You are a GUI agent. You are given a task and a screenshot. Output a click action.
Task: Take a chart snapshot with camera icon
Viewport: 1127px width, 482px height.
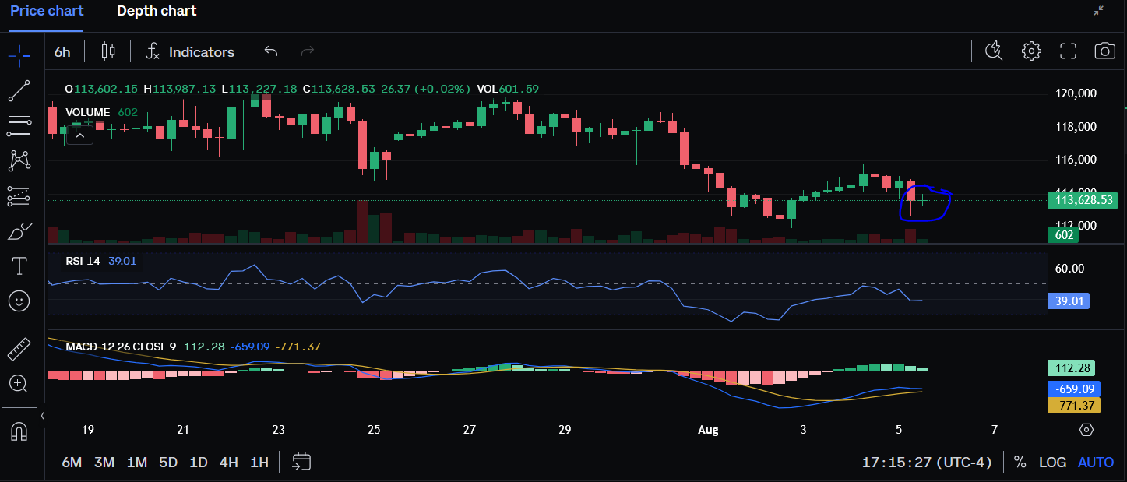pyautogui.click(x=1104, y=51)
